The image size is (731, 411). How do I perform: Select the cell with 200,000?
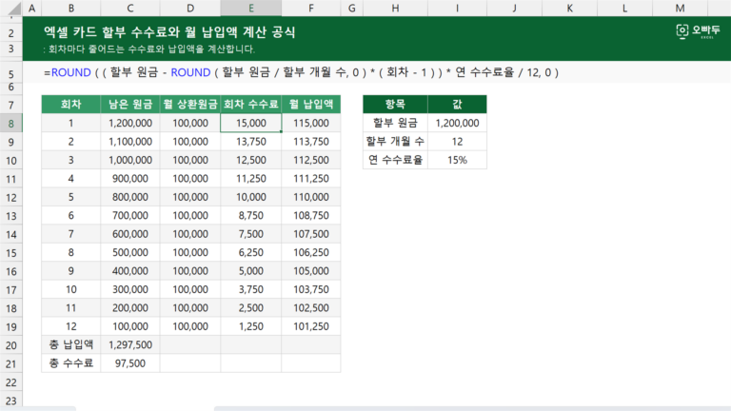pos(130,308)
